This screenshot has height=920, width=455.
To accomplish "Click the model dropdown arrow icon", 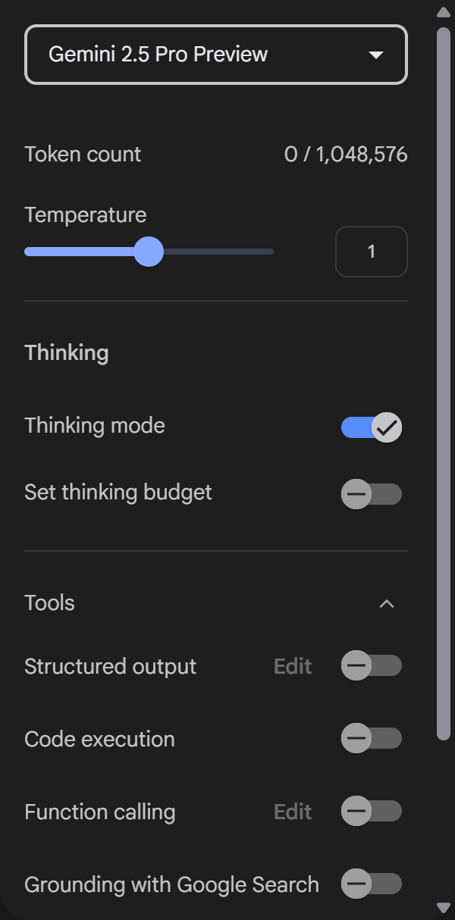I will [375, 55].
